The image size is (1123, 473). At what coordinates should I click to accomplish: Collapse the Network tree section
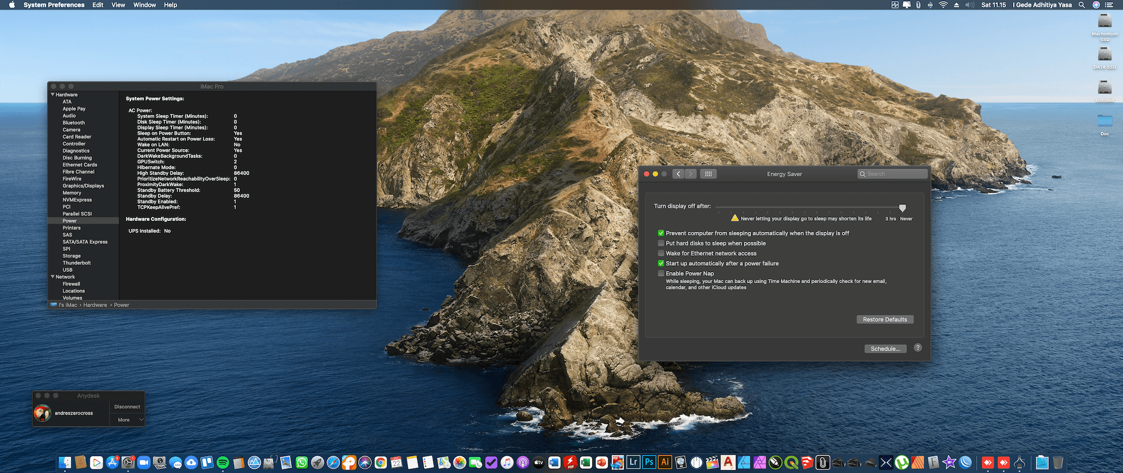click(53, 277)
